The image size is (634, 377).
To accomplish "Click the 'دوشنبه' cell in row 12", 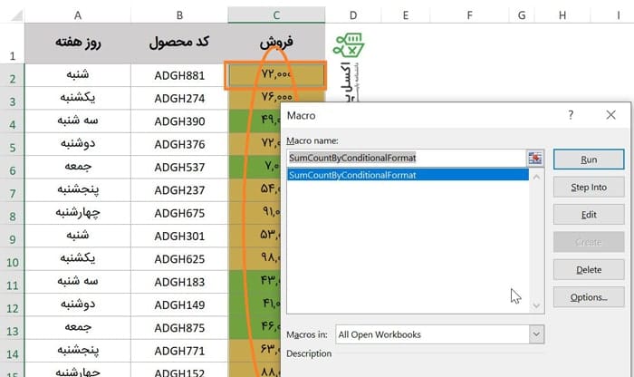I will click(78, 305).
